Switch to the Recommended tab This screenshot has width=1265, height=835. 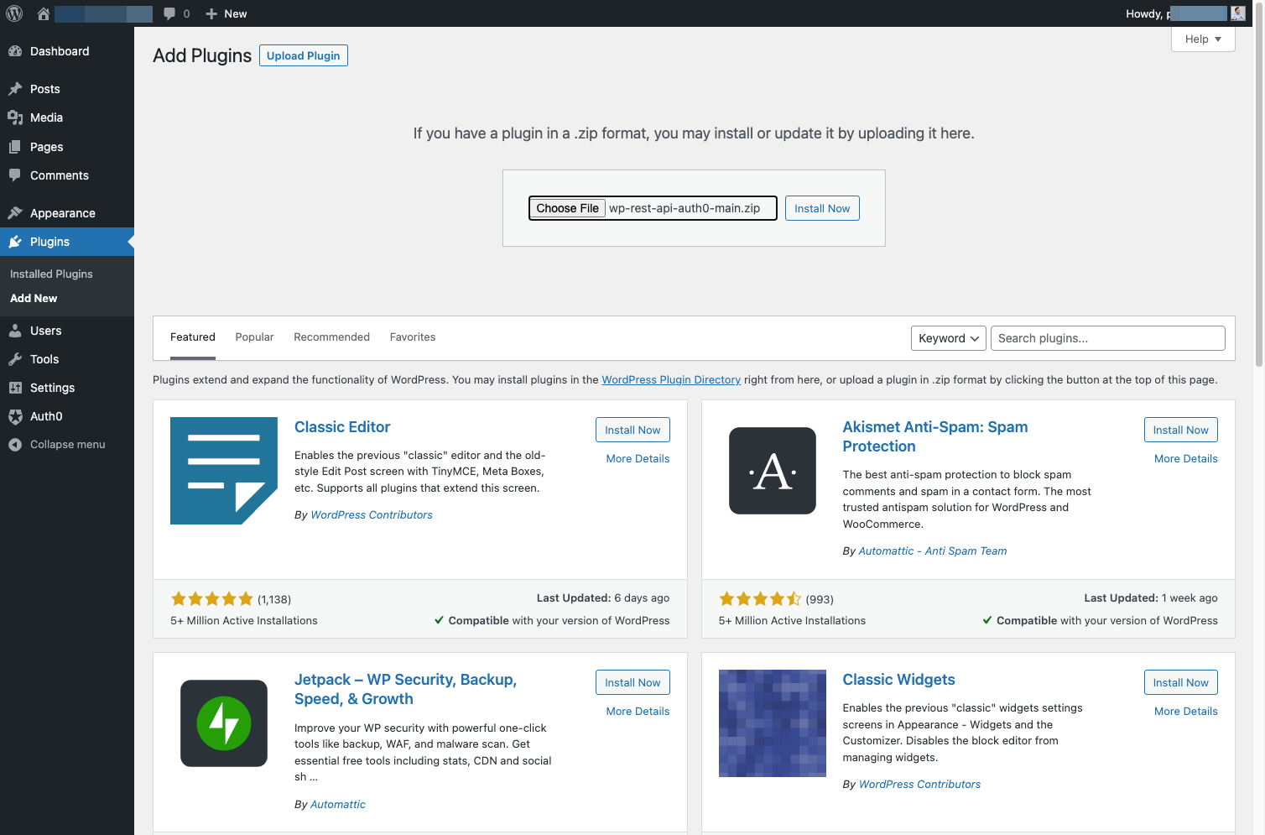click(x=331, y=337)
